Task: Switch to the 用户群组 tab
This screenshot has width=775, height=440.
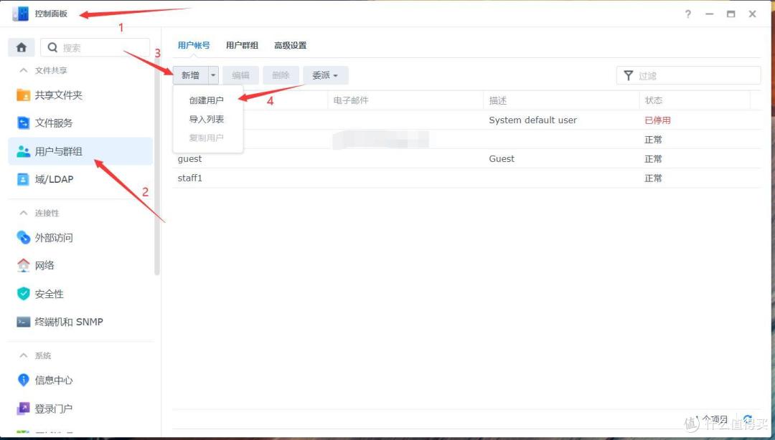Action: (243, 45)
